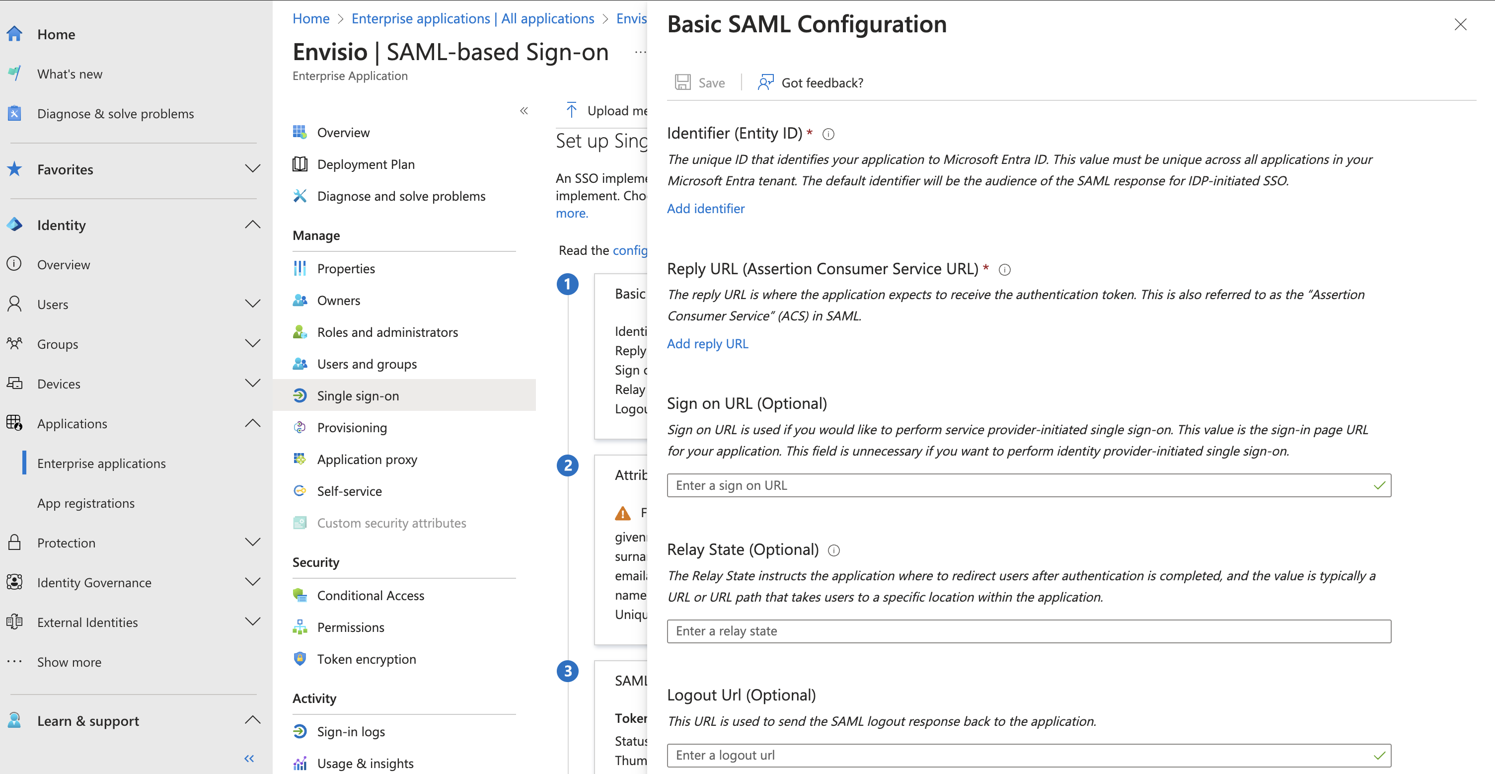Screen dimensions: 1495x774
Task: Click Enterprise applications | All applications breadcrumb
Action: [473, 18]
